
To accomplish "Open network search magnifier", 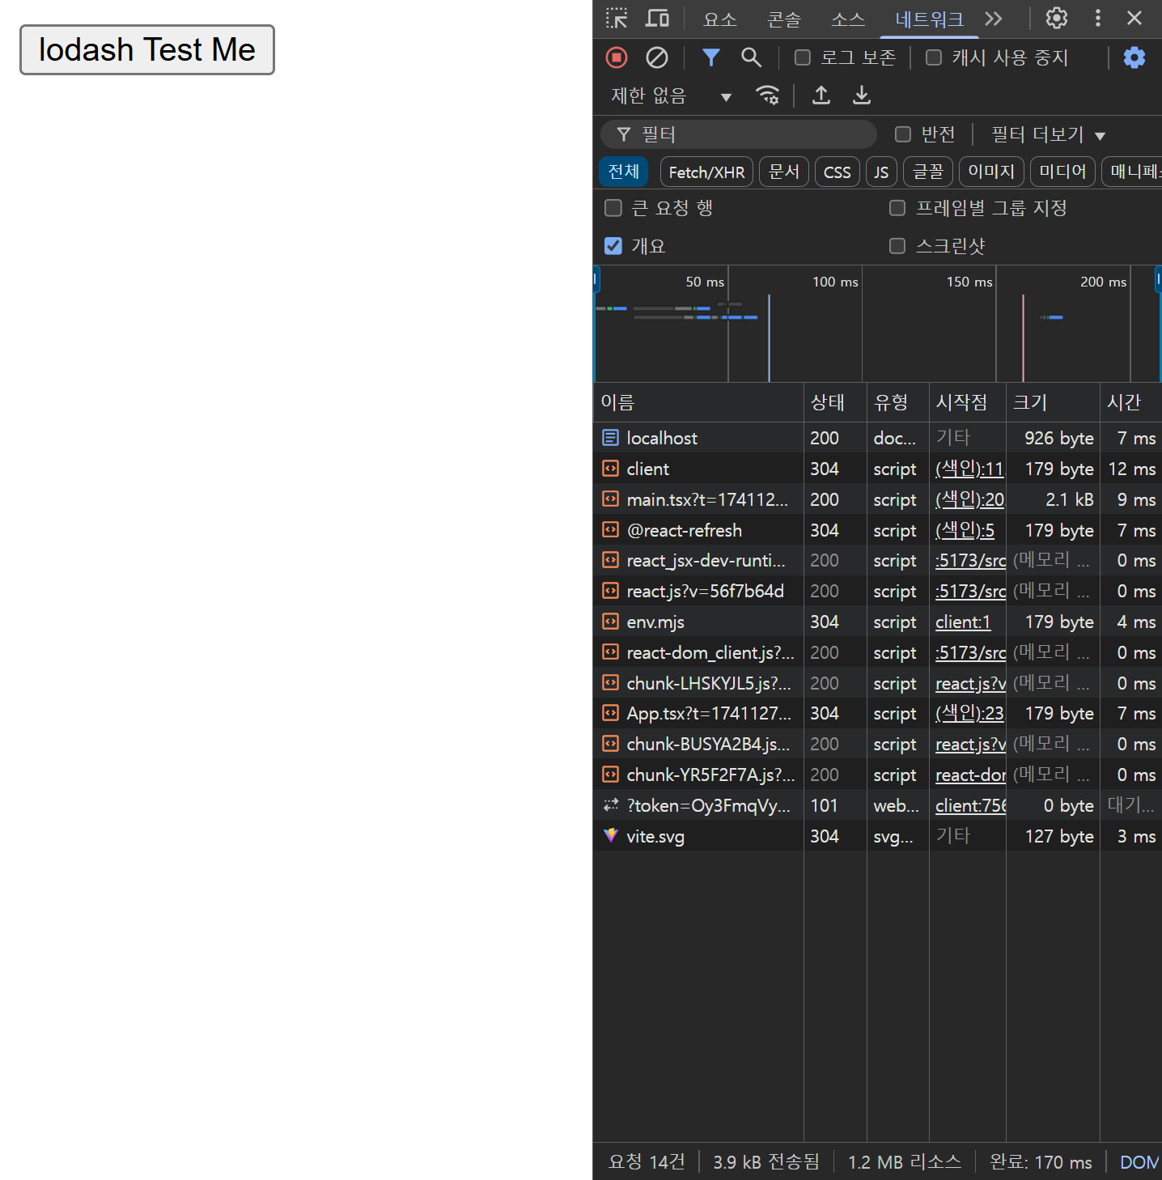I will 751,57.
